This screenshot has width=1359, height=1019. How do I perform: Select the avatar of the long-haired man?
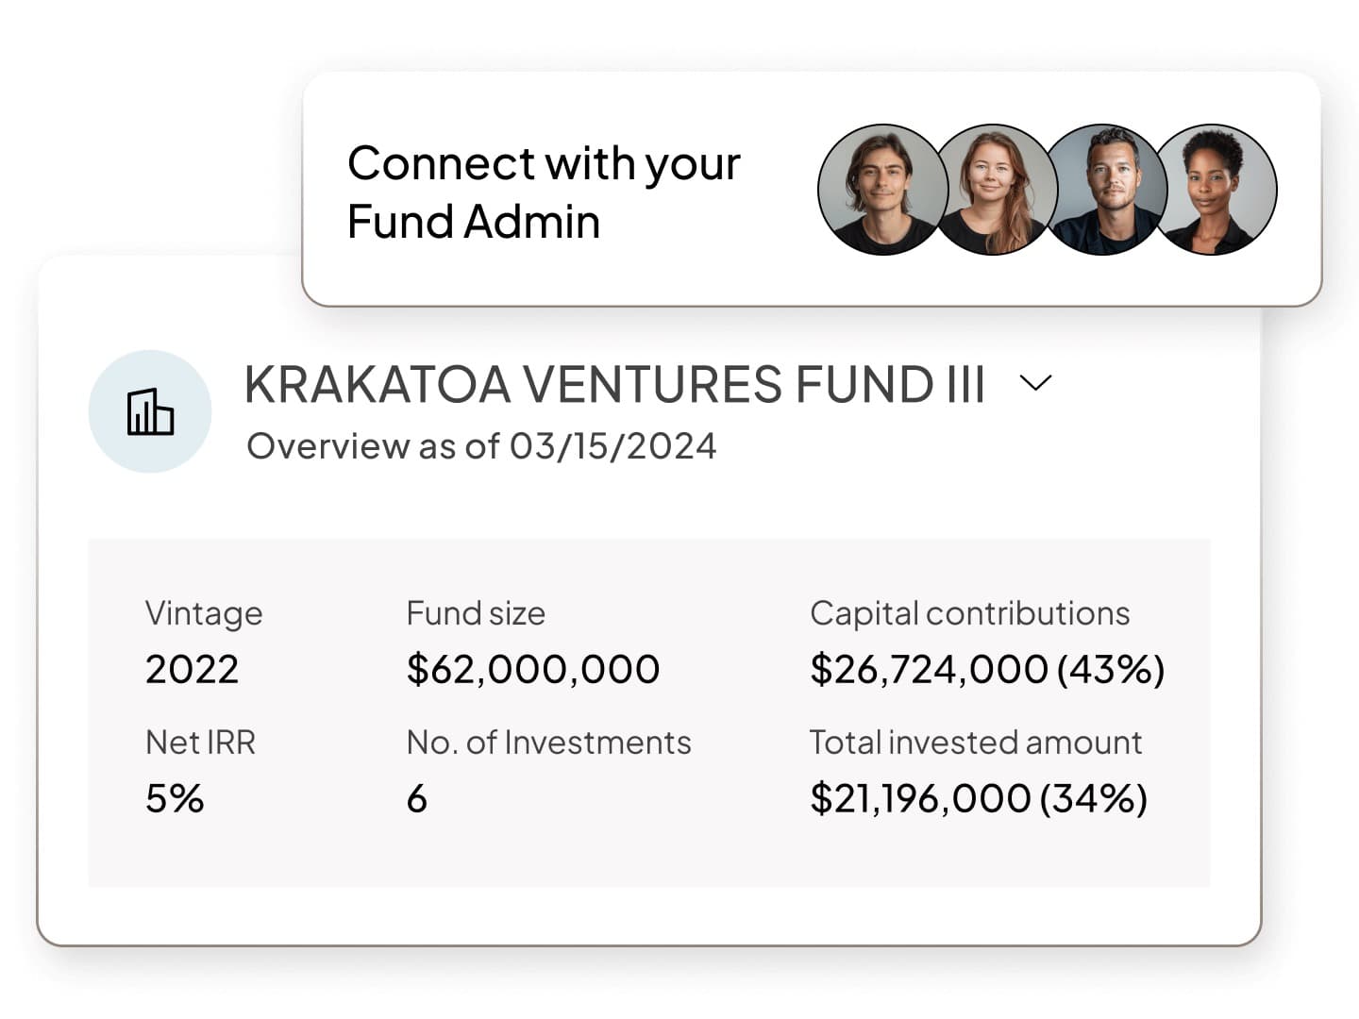(878, 190)
